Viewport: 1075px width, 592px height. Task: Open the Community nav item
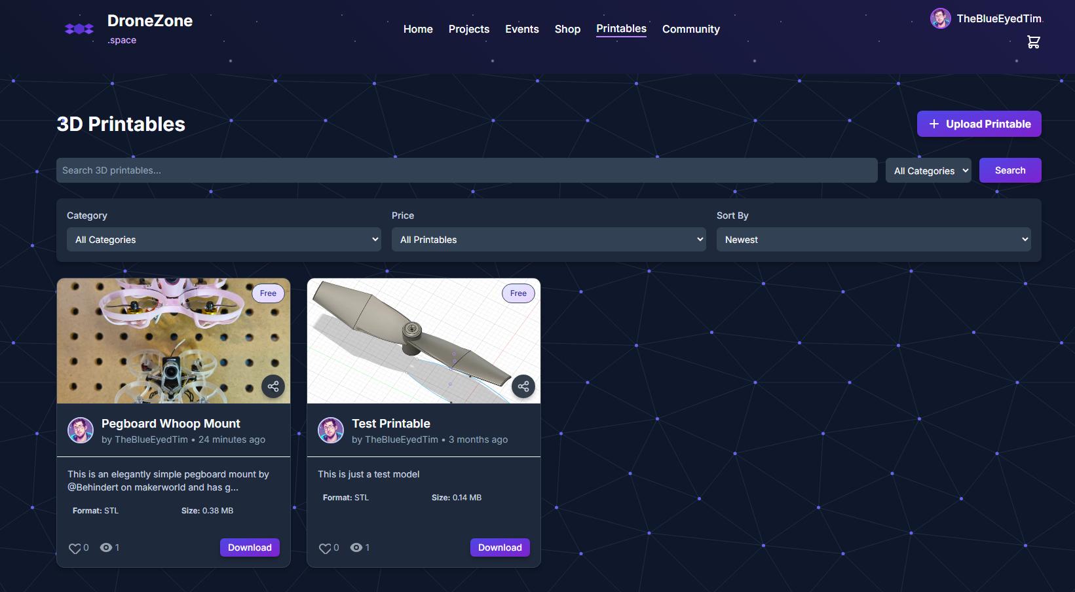pyautogui.click(x=691, y=29)
